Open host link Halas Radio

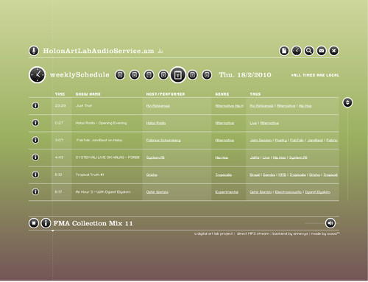[156, 123]
